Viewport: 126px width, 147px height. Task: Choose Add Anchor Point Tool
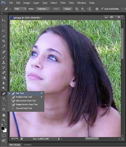tap(26, 101)
